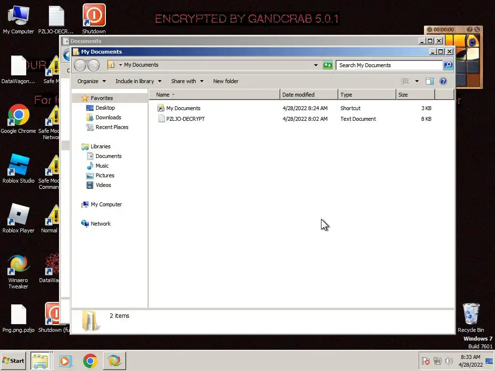Click the search magnifier icon

[x=448, y=65]
